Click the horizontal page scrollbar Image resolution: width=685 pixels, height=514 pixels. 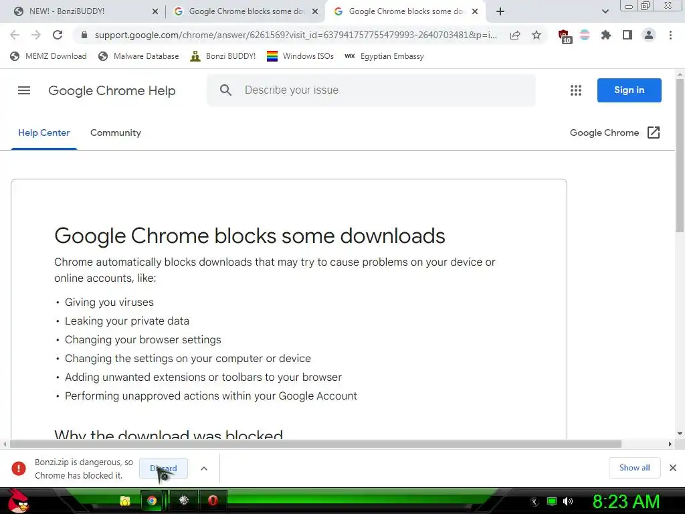[x=316, y=444]
